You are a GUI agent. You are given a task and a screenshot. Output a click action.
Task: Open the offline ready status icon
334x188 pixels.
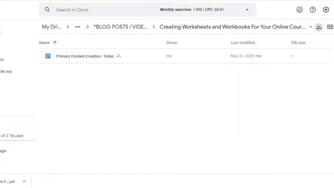tap(300, 9)
